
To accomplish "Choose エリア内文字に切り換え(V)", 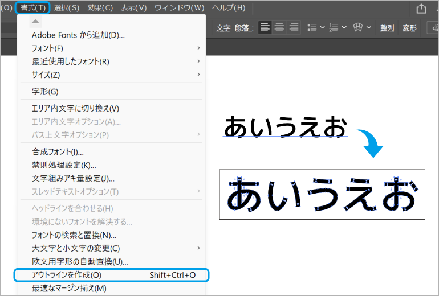I will [111, 108].
